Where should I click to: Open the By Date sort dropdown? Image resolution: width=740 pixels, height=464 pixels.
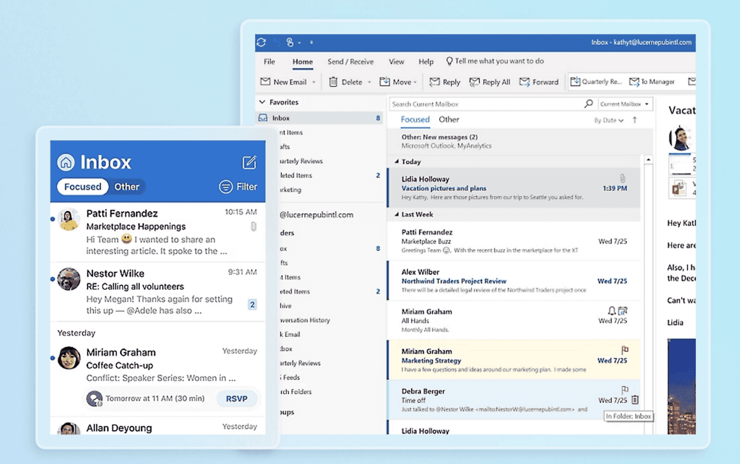click(607, 120)
